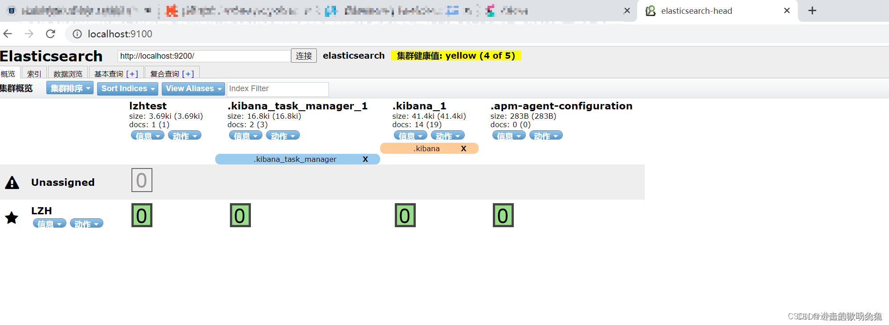Open 动作 dropdown for node LZH
This screenshot has width=889, height=325.
86,223
